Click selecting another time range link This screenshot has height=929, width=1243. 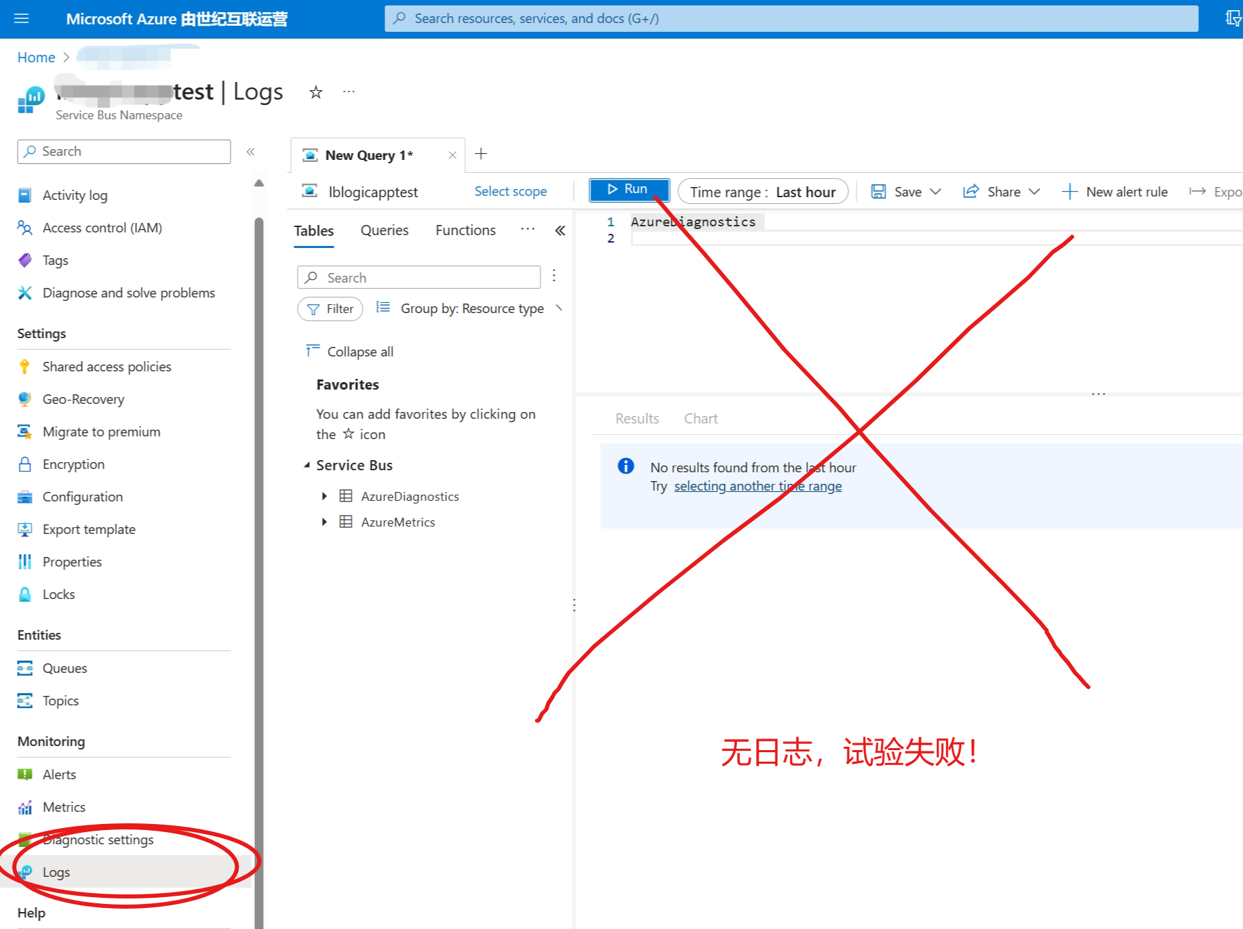click(x=757, y=487)
